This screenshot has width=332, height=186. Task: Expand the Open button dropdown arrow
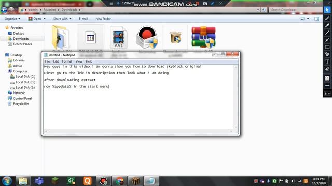click(44, 19)
